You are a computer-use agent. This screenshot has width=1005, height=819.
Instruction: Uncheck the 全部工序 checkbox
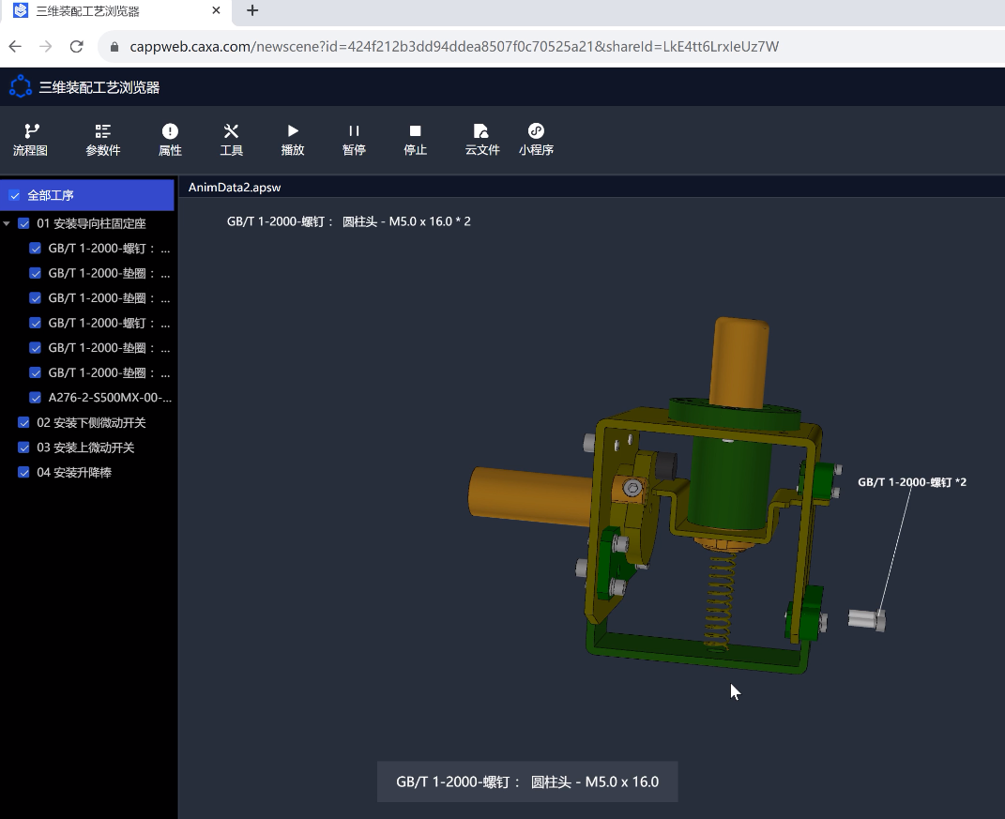pyautogui.click(x=14, y=196)
